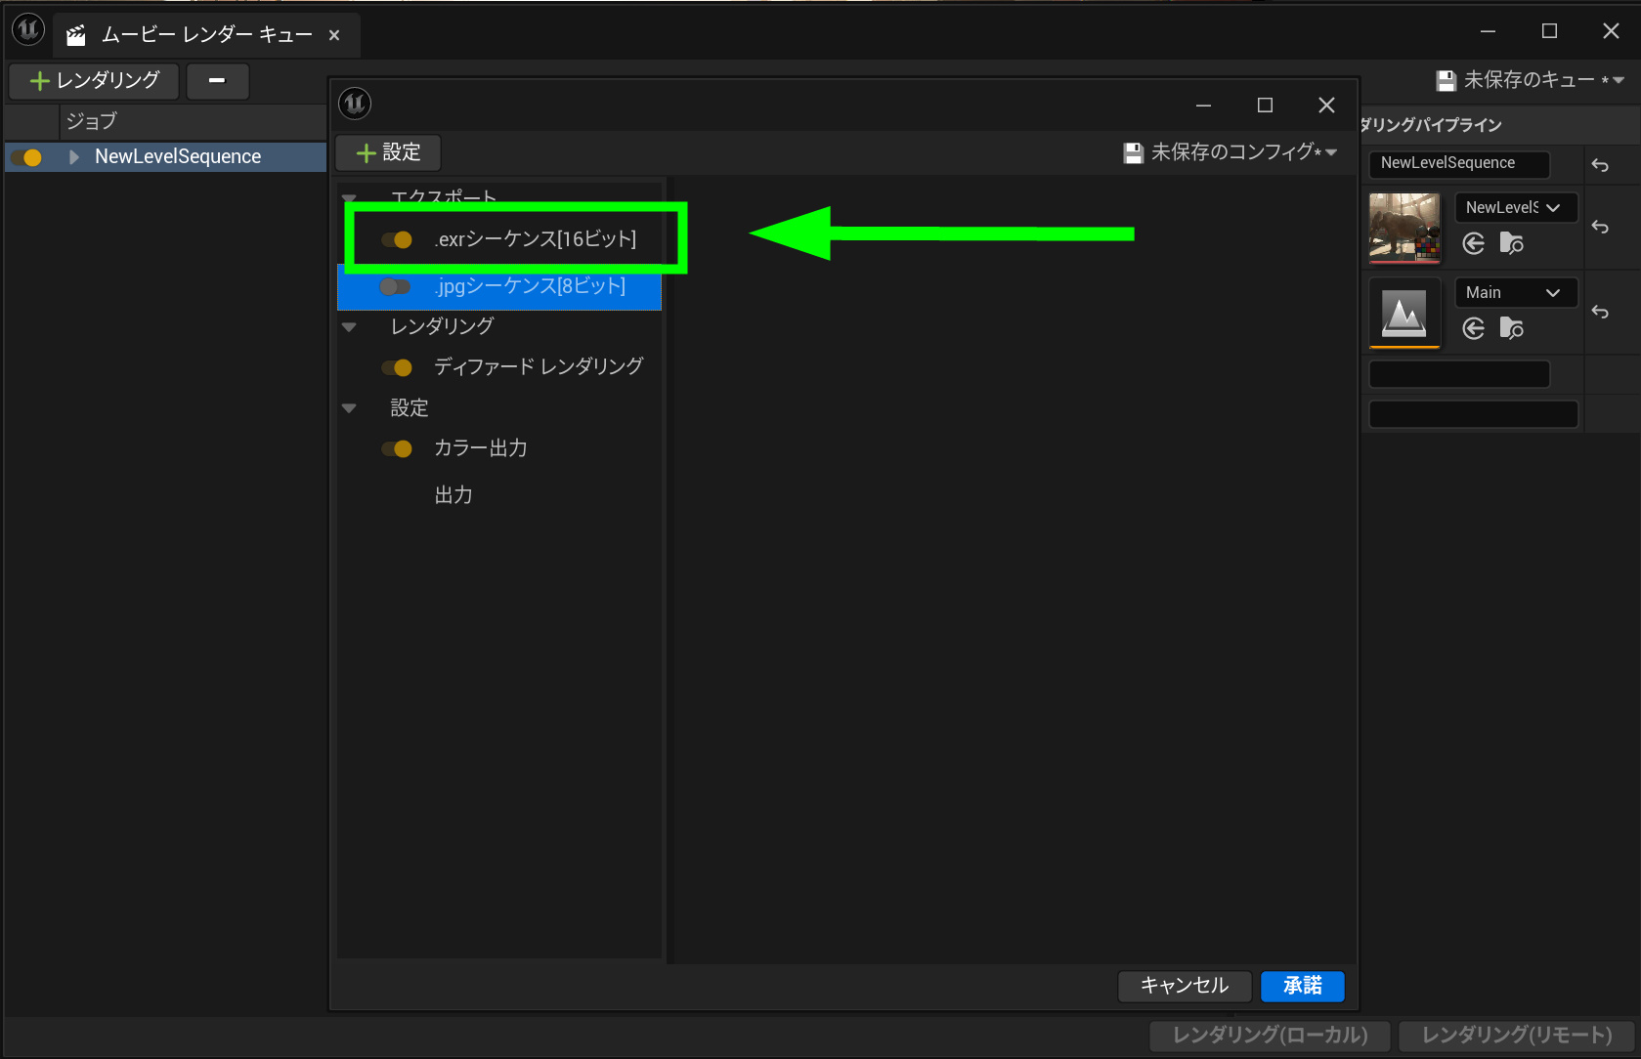1641x1059 pixels.
Task: Browse to the sequence asset in Content Browser
Action: (1511, 243)
